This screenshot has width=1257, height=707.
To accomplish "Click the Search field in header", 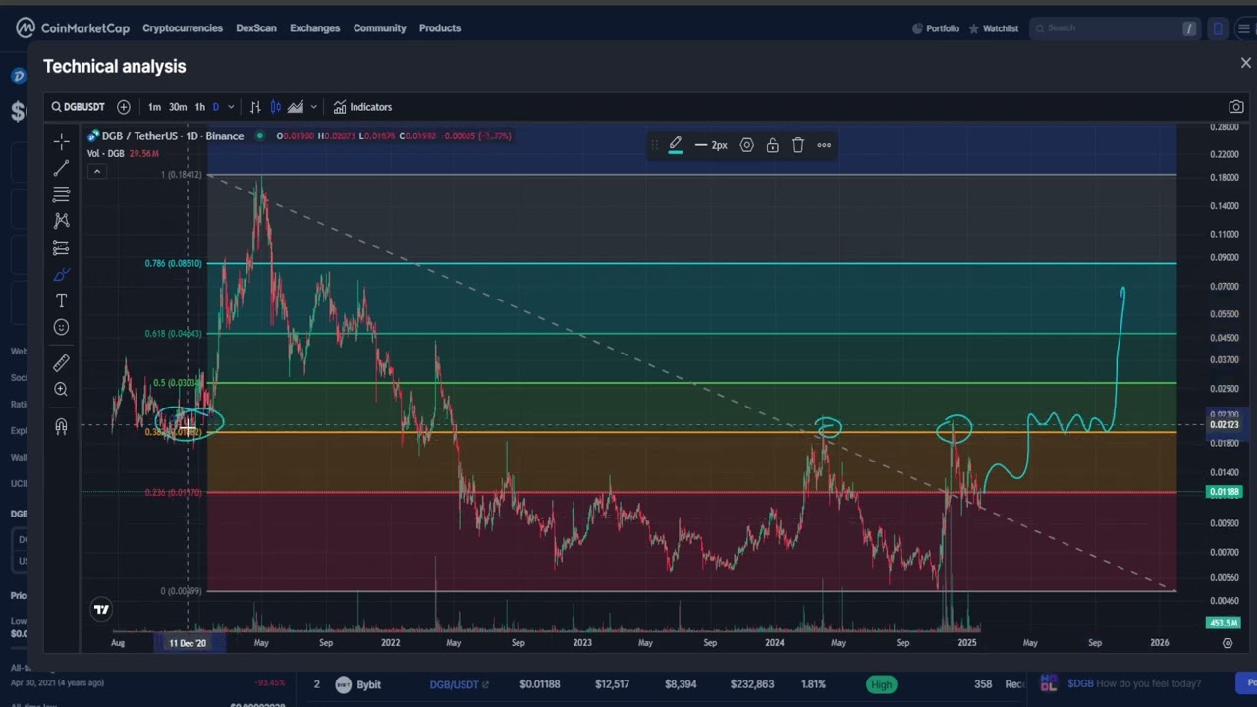I will pos(1115,28).
